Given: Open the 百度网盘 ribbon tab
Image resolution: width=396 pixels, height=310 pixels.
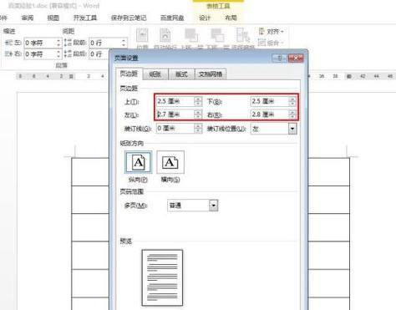Looking at the screenshot, I should 172,18.
